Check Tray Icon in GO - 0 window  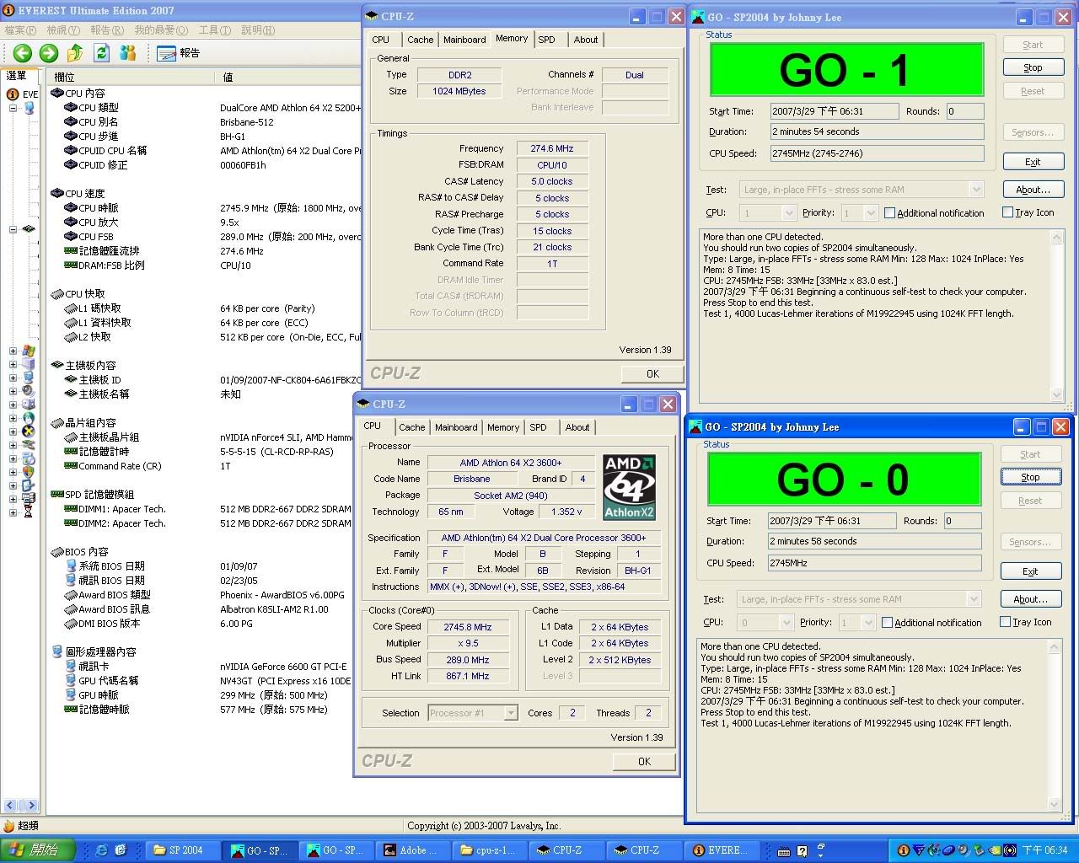pyautogui.click(x=1005, y=622)
